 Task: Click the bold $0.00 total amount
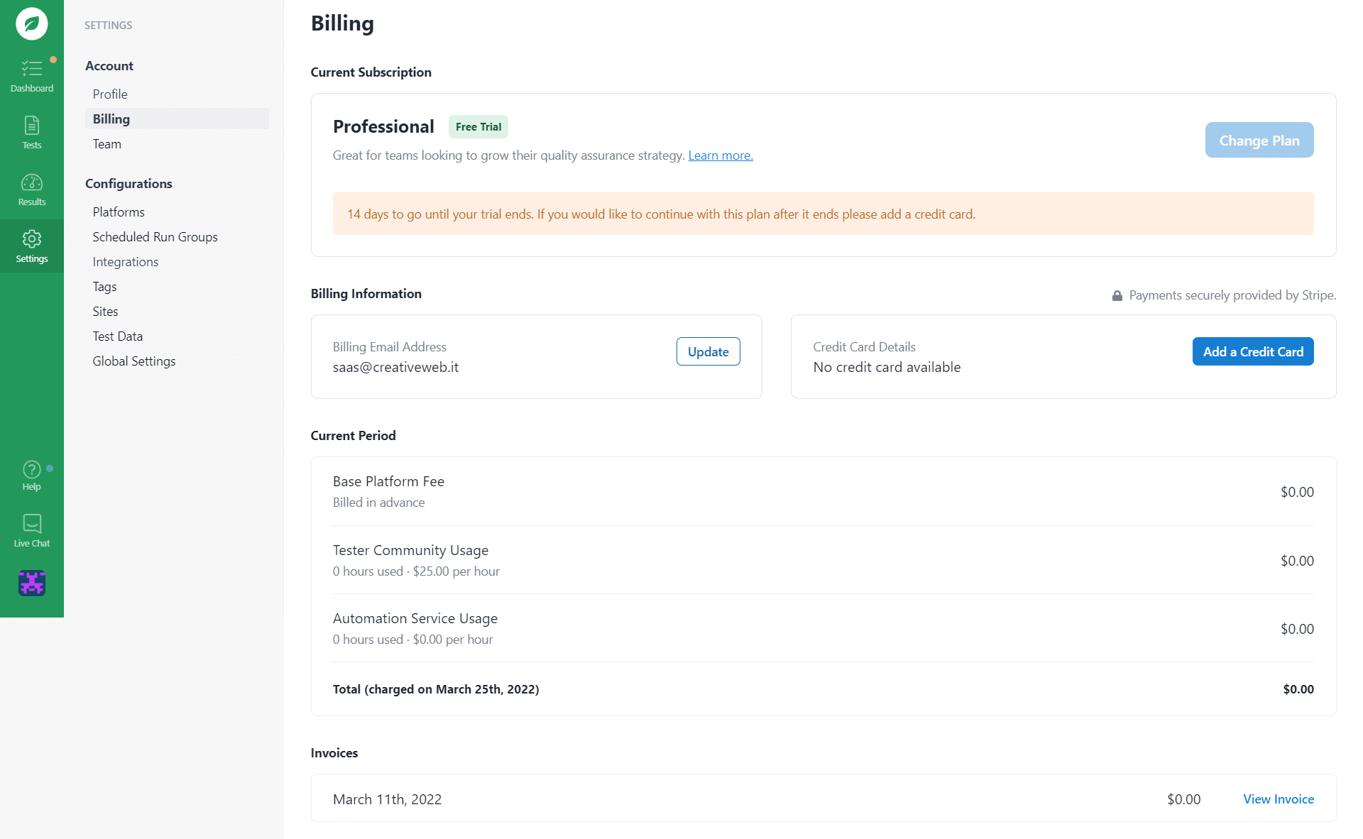(x=1298, y=689)
